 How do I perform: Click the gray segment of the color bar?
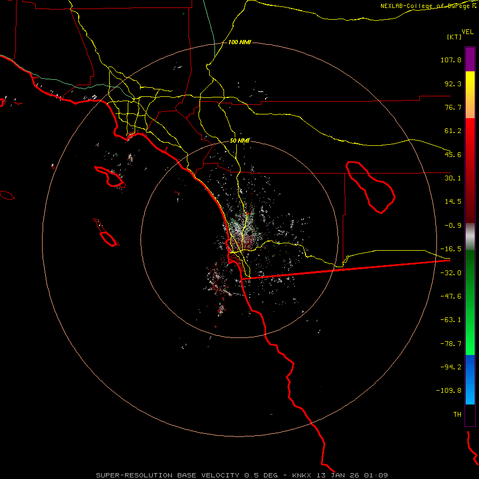pyautogui.click(x=470, y=236)
